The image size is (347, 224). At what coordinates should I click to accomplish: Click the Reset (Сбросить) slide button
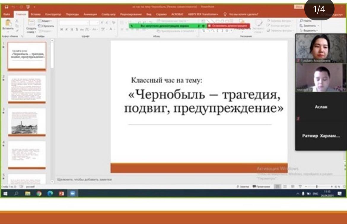46,26
